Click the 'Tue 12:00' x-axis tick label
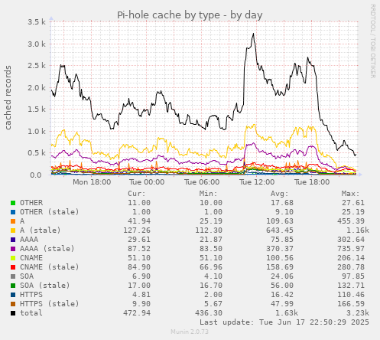This screenshot has width=380, height=340. pyautogui.click(x=257, y=182)
